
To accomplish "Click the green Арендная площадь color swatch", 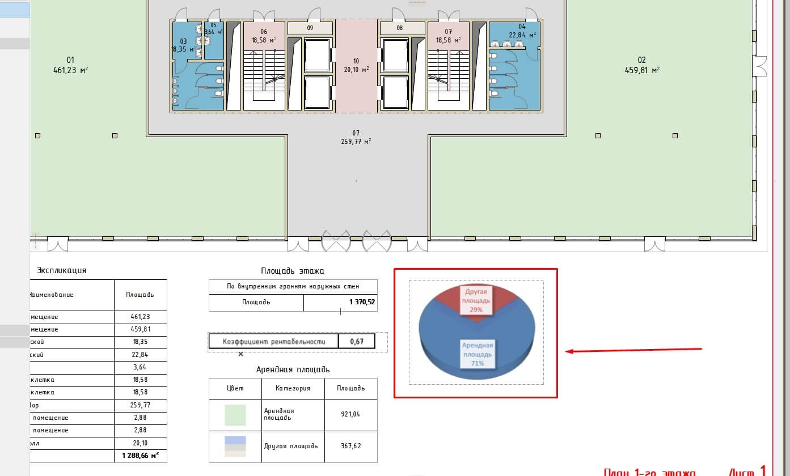I will click(x=235, y=415).
